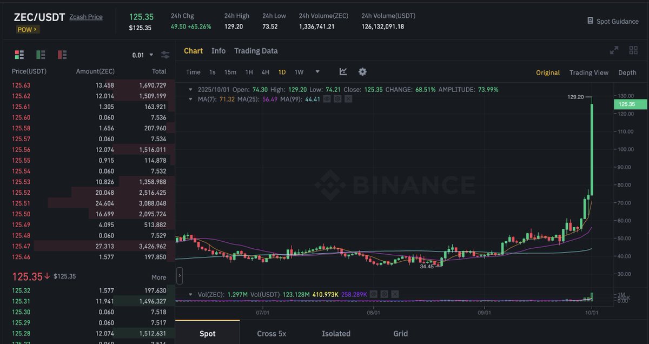Viewport: 649px width, 344px height.
Task: Select buy order at price 125.32
Action: point(89,290)
